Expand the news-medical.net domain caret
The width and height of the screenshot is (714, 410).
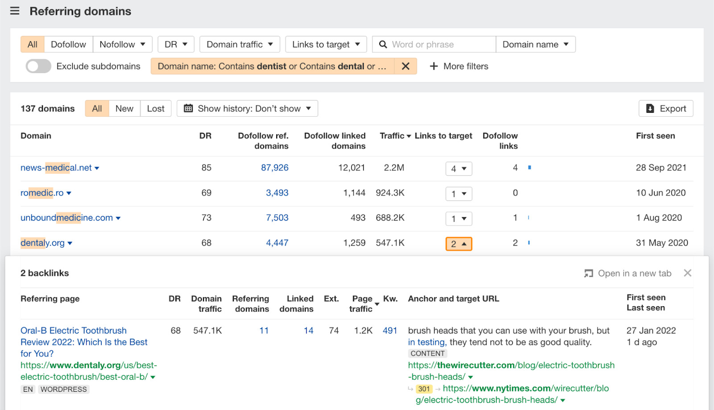98,168
